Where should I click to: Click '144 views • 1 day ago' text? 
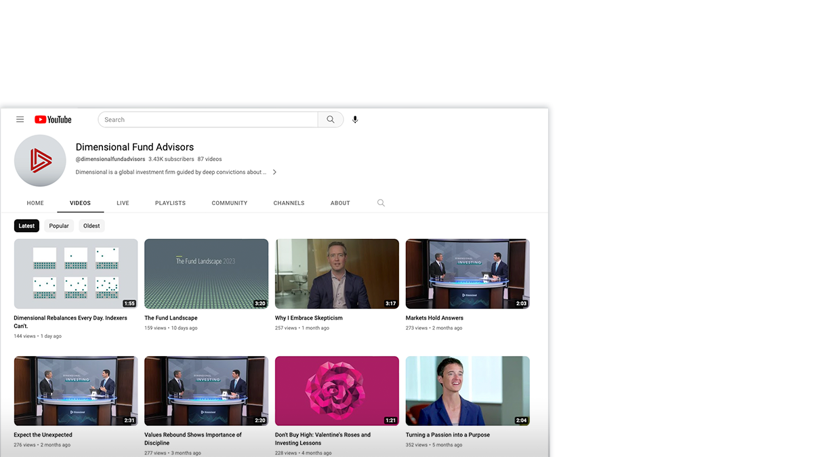[38, 336]
